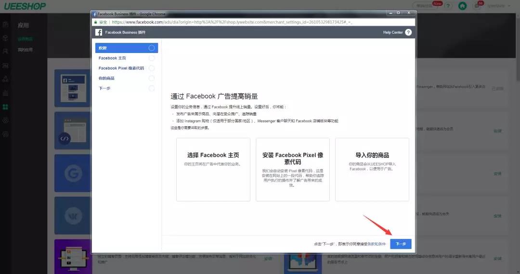The width and height of the screenshot is (520, 274).
Task: Click the Facebook favicon in Chrome title bar
Action: 94,14
